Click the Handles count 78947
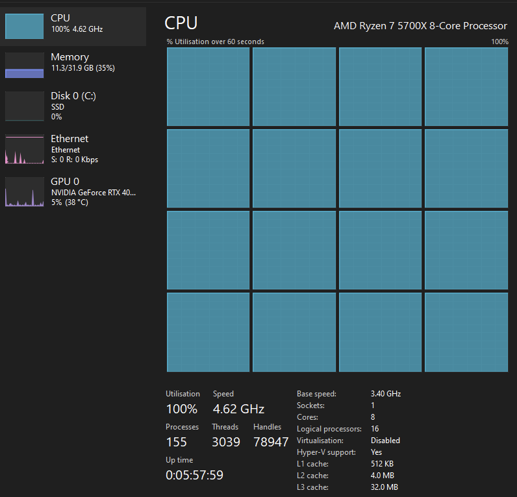 270,442
